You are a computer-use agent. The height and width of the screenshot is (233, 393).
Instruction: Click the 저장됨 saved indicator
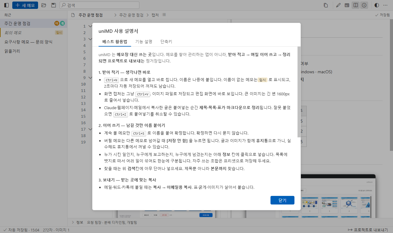383,15
